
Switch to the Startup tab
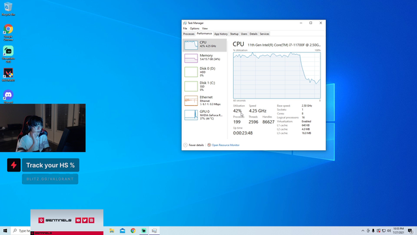(234, 34)
